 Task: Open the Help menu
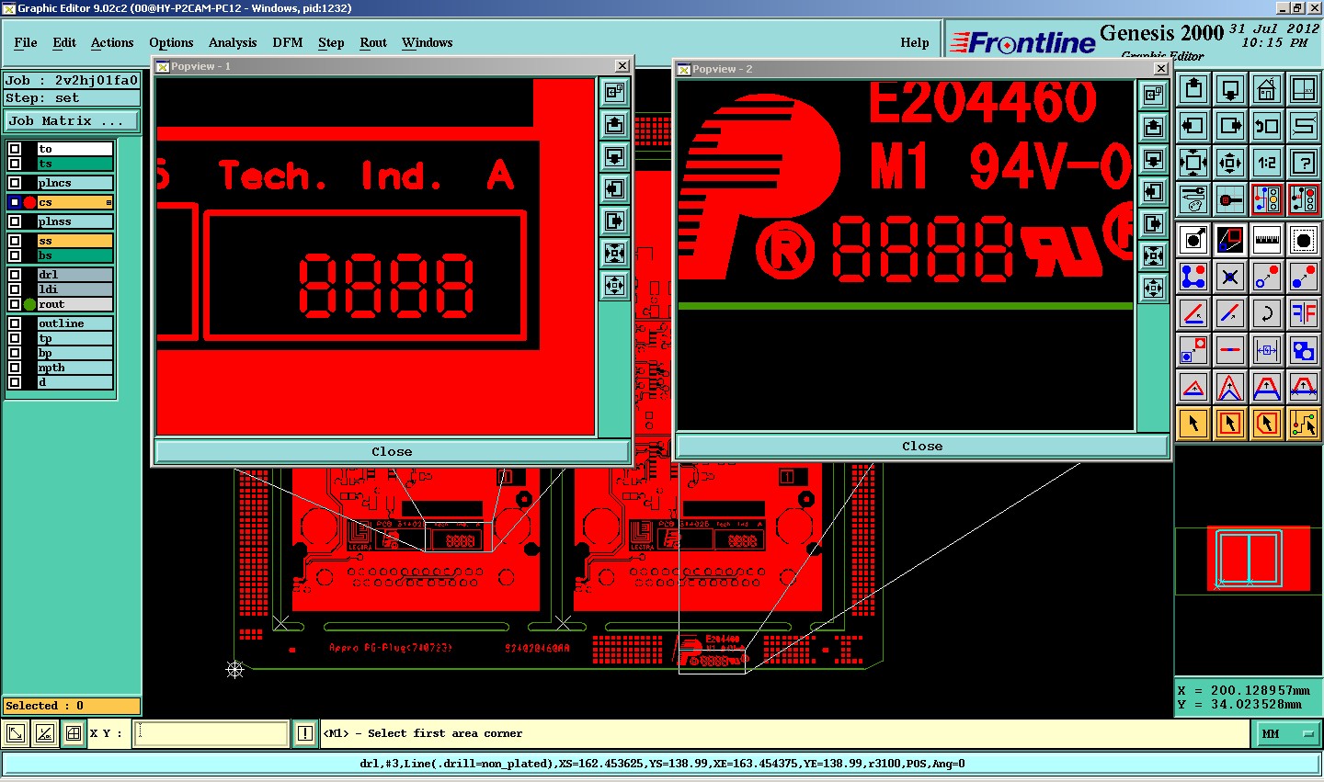click(915, 42)
